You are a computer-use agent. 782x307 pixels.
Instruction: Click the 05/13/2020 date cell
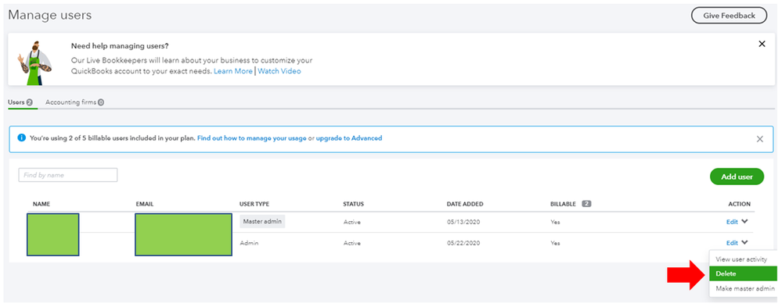(463, 222)
